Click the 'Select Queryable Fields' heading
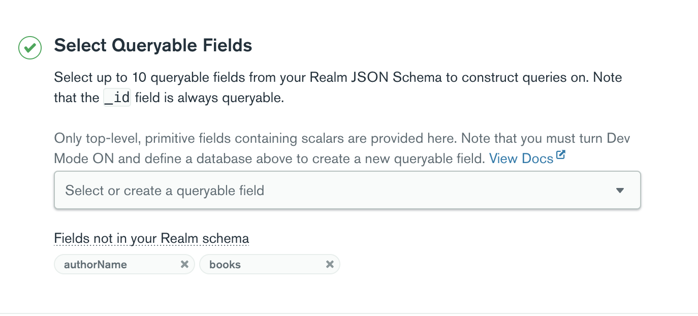The width and height of the screenshot is (698, 316). [x=153, y=46]
